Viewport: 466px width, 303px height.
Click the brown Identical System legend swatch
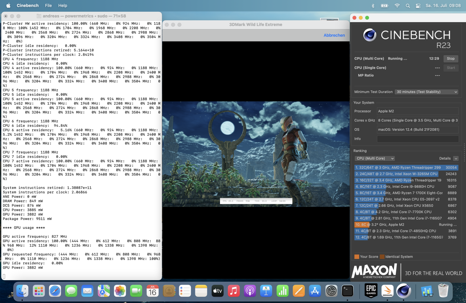tap(382, 257)
